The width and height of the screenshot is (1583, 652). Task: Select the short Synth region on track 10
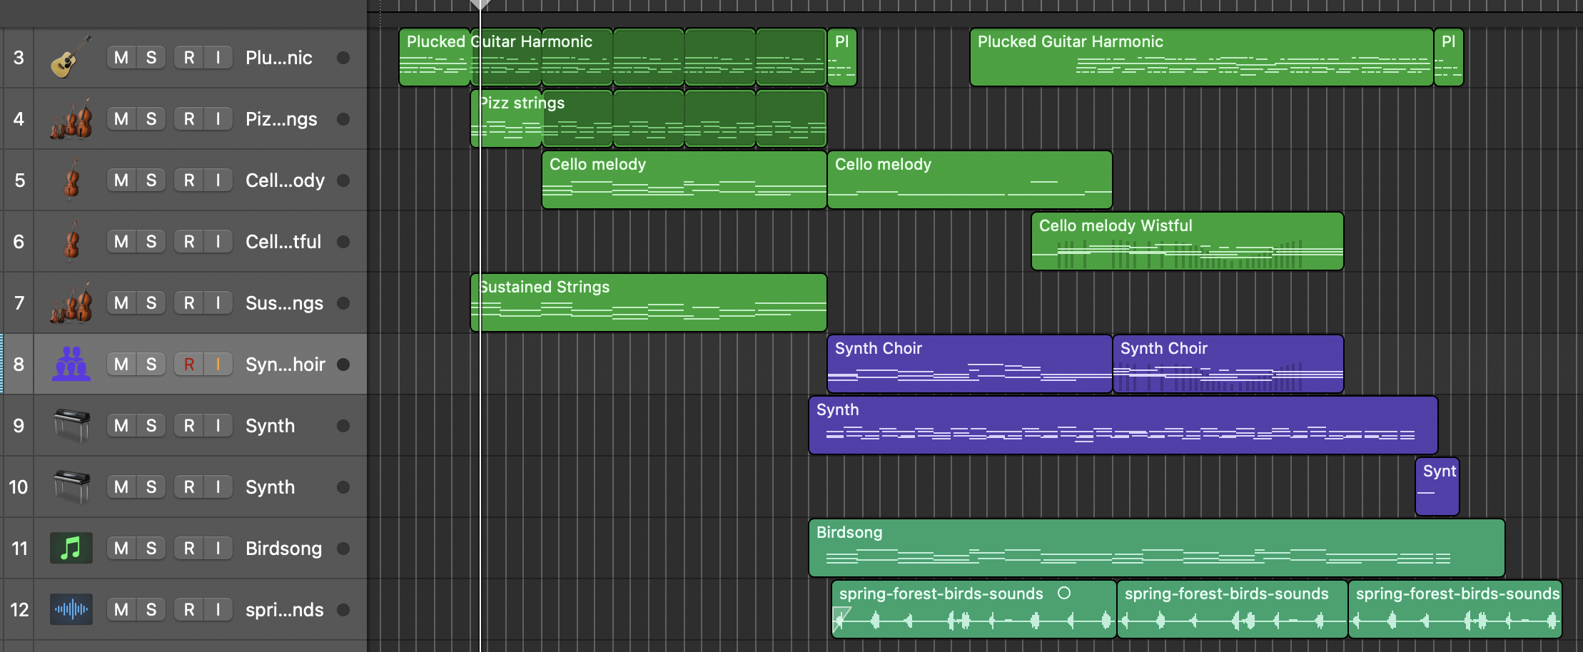point(1437,487)
